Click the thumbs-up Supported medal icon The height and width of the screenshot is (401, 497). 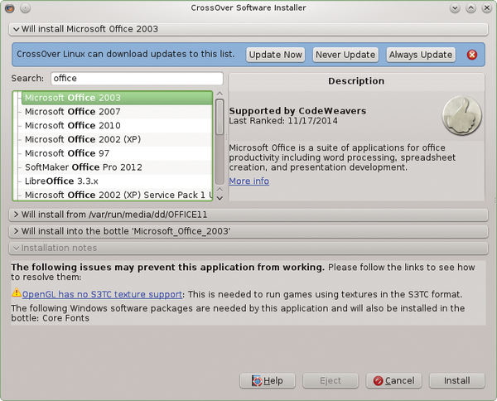(462, 116)
